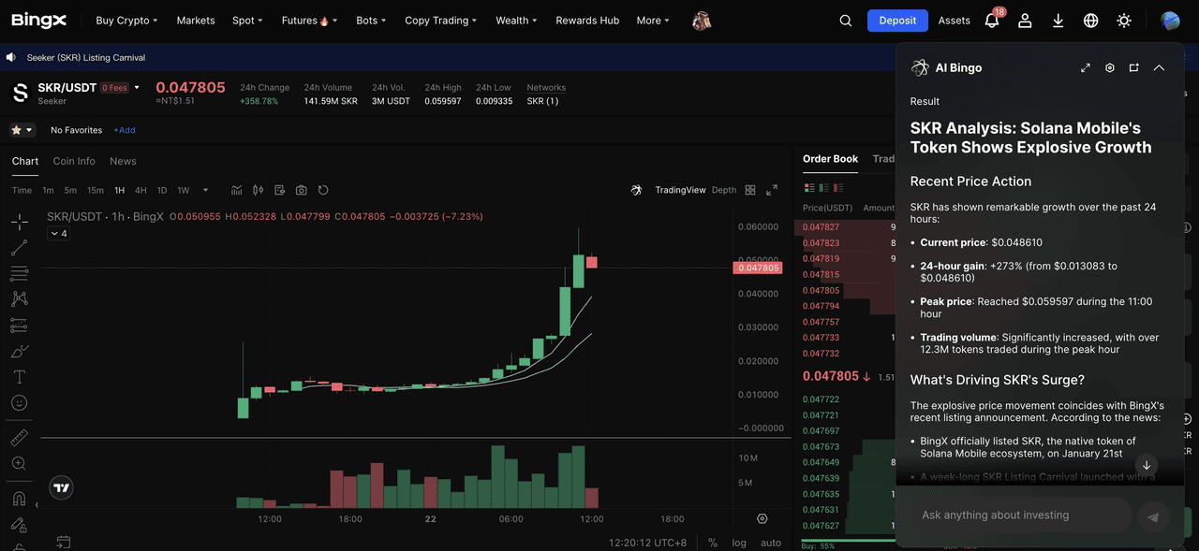Select the text annotation tool
1199x551 pixels.
pyautogui.click(x=19, y=377)
